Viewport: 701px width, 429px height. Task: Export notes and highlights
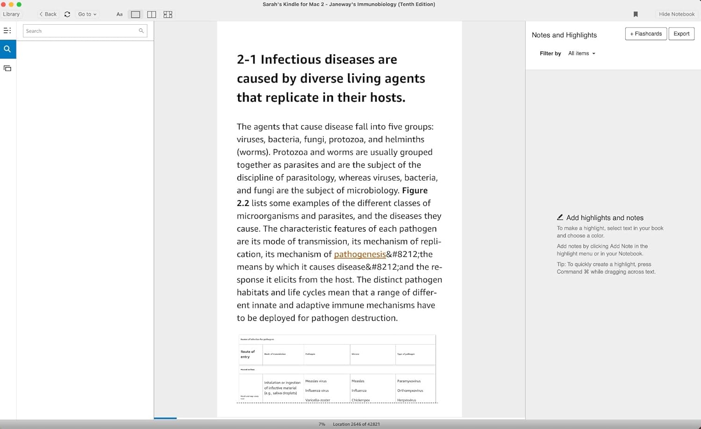coord(681,34)
